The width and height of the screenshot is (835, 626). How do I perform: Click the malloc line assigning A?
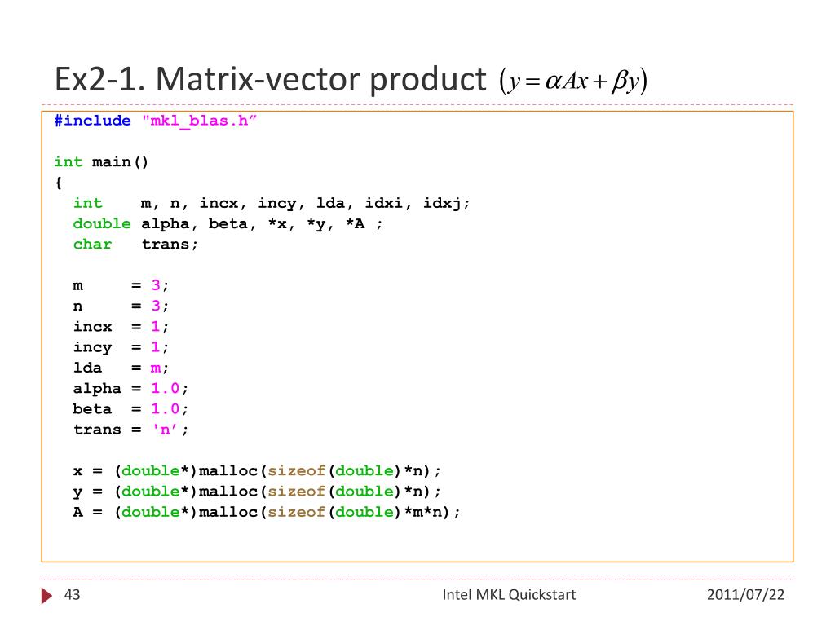267,513
